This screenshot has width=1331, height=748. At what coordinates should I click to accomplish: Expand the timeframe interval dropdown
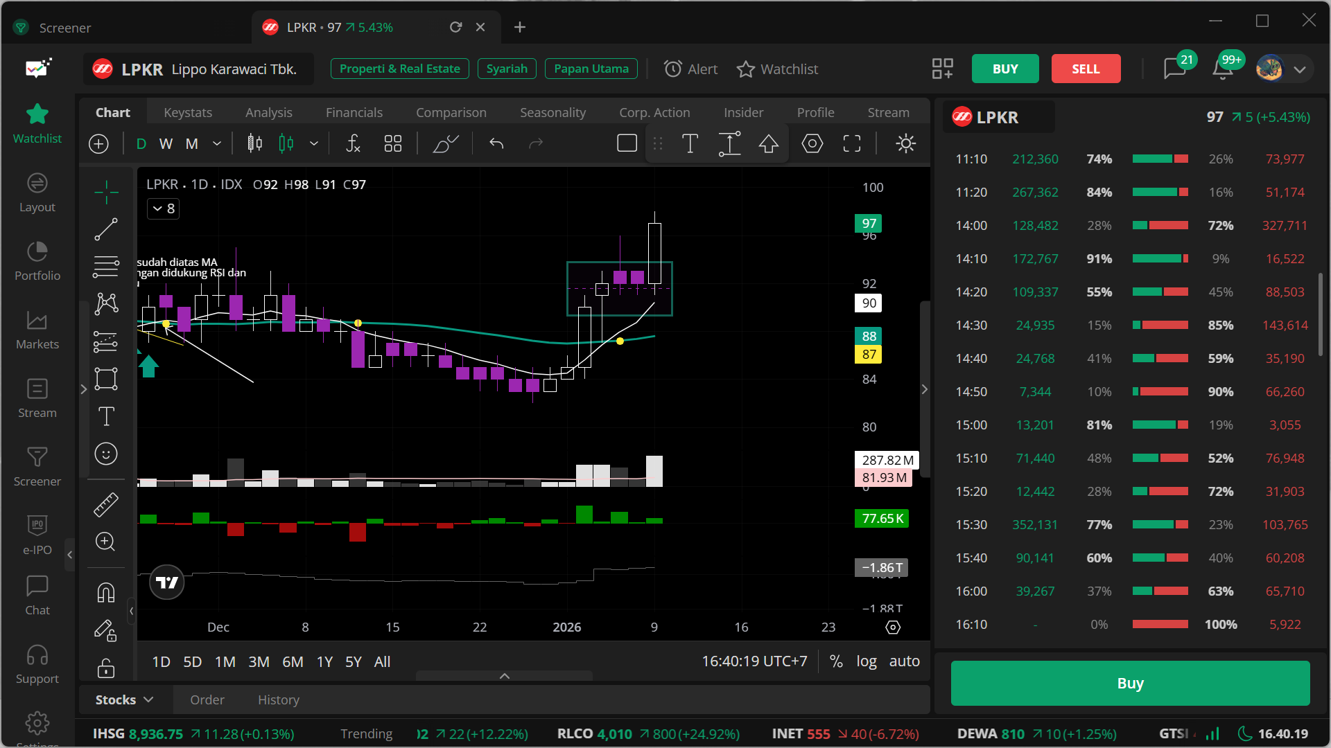pos(217,143)
